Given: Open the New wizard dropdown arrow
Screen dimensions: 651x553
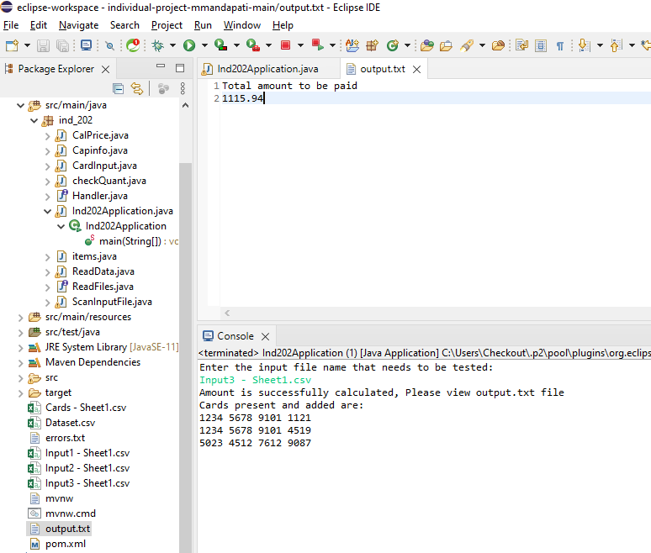Looking at the screenshot, I should coord(27,45).
